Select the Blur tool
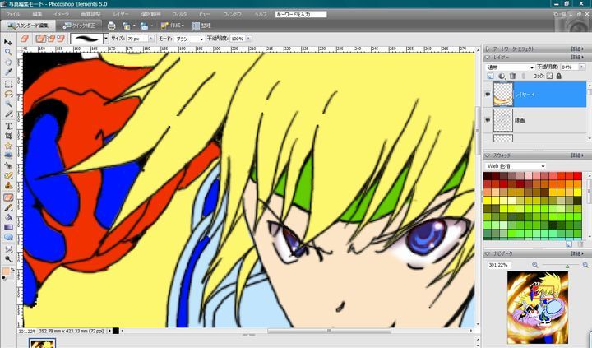 (8, 249)
